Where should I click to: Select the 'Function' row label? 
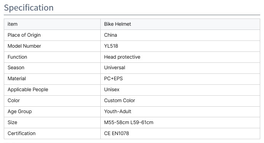click(x=17, y=57)
